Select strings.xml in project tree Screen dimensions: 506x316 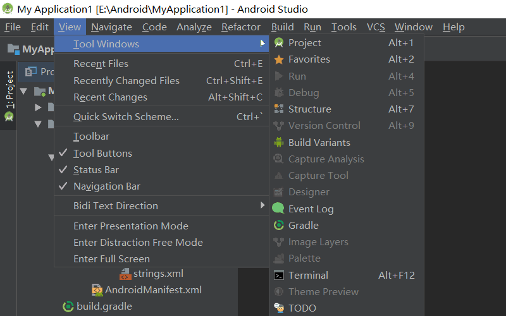[158, 274]
